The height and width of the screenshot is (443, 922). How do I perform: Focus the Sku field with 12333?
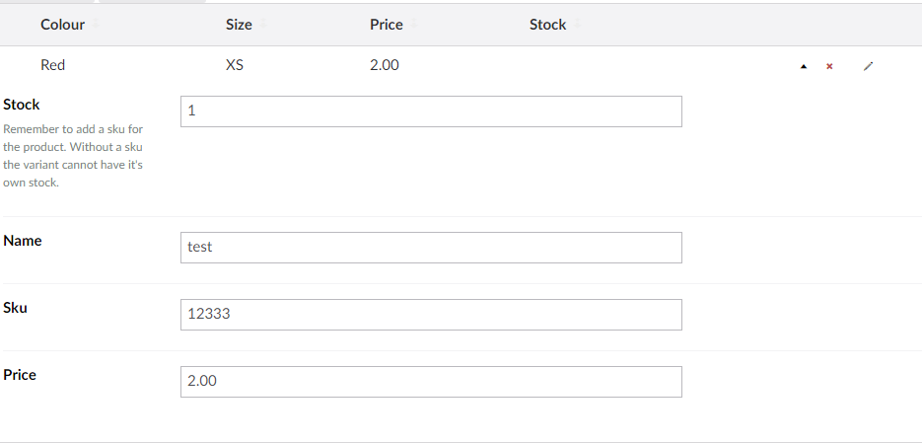click(x=431, y=314)
